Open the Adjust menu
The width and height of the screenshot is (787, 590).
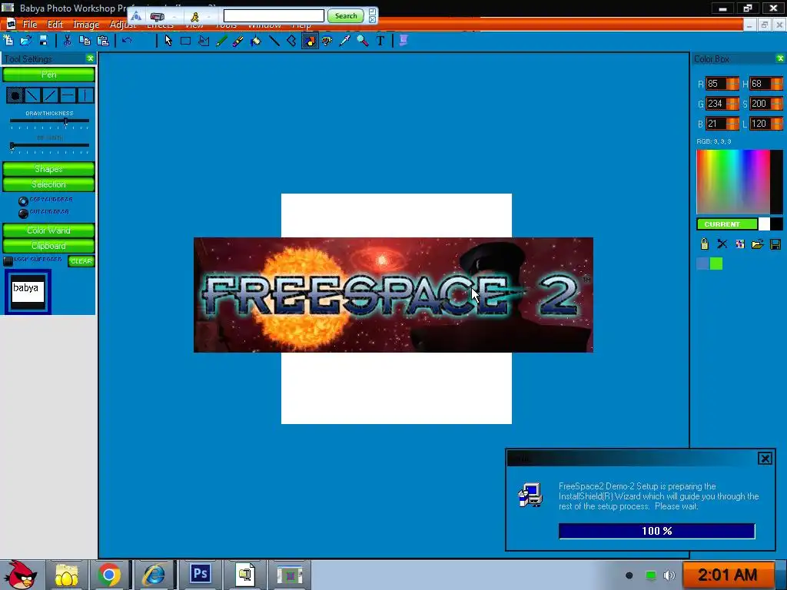point(122,24)
